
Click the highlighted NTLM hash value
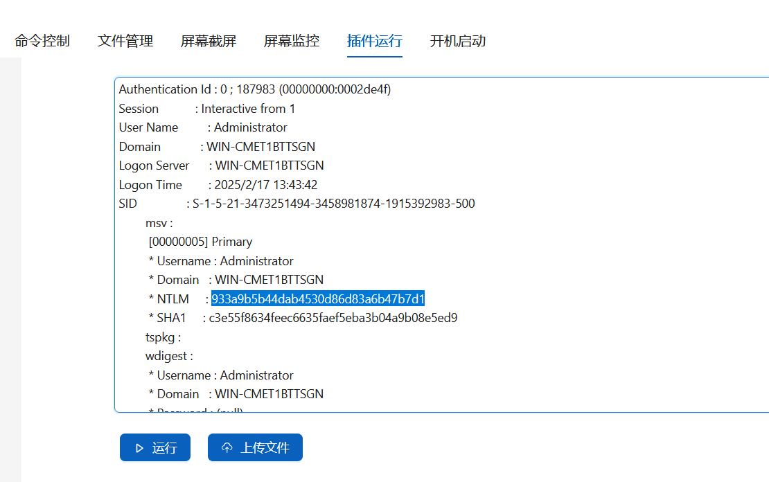tap(318, 298)
